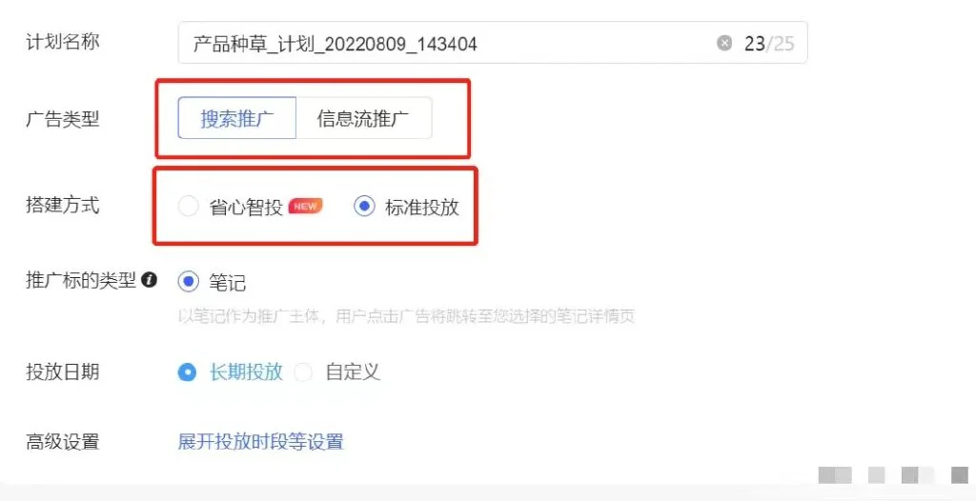Select 长期投放 for the delivery date
This screenshot has width=976, height=501.
point(187,372)
